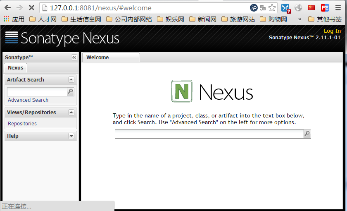
Task: Click the Sonatype Nexus logo in the header
Action: pos(62,38)
